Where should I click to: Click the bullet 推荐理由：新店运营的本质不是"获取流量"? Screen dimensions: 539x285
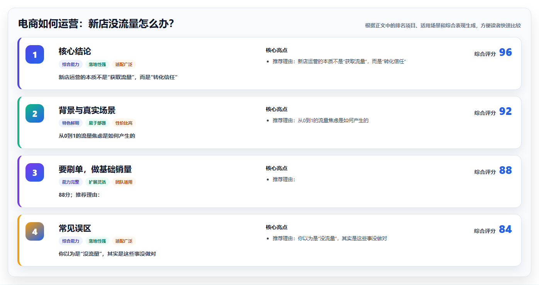point(339,61)
